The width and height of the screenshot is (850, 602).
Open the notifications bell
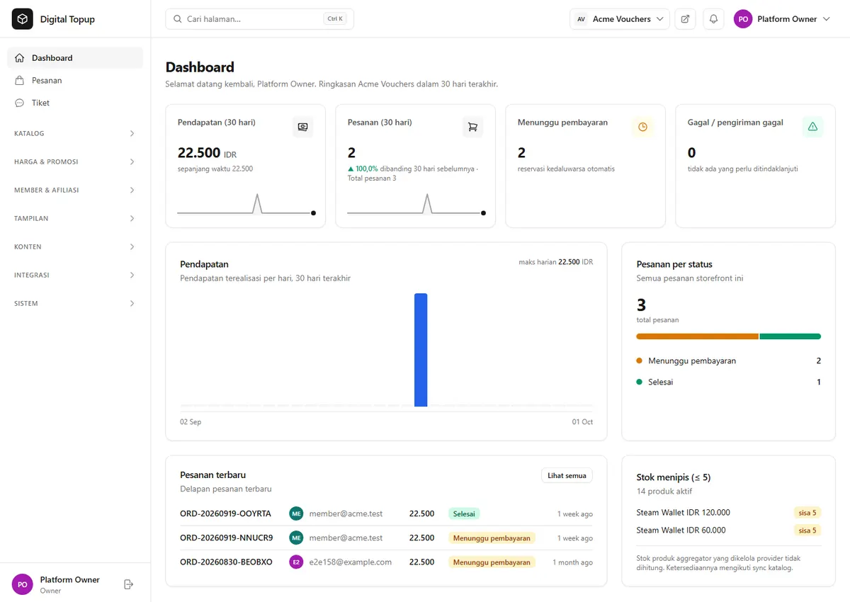click(713, 19)
